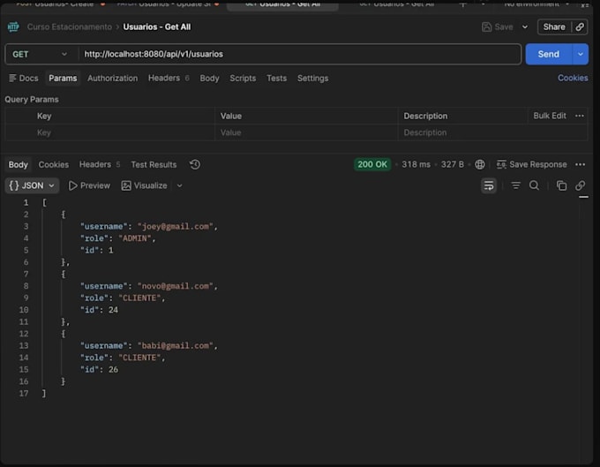The width and height of the screenshot is (600, 467).
Task: Open the JSON format dropdown
Action: [x=32, y=185]
